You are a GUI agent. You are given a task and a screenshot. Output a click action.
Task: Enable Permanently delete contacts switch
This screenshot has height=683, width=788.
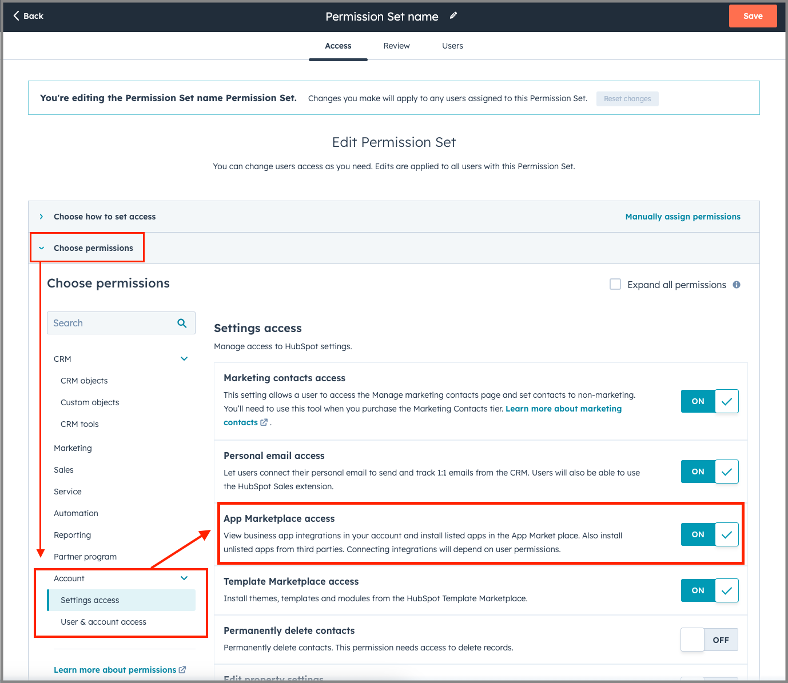pos(710,640)
